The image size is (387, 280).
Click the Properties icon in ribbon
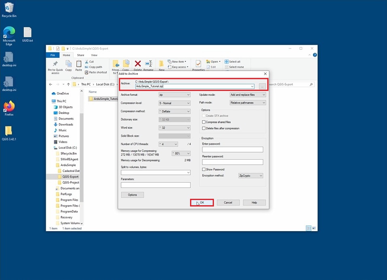pos(198,63)
